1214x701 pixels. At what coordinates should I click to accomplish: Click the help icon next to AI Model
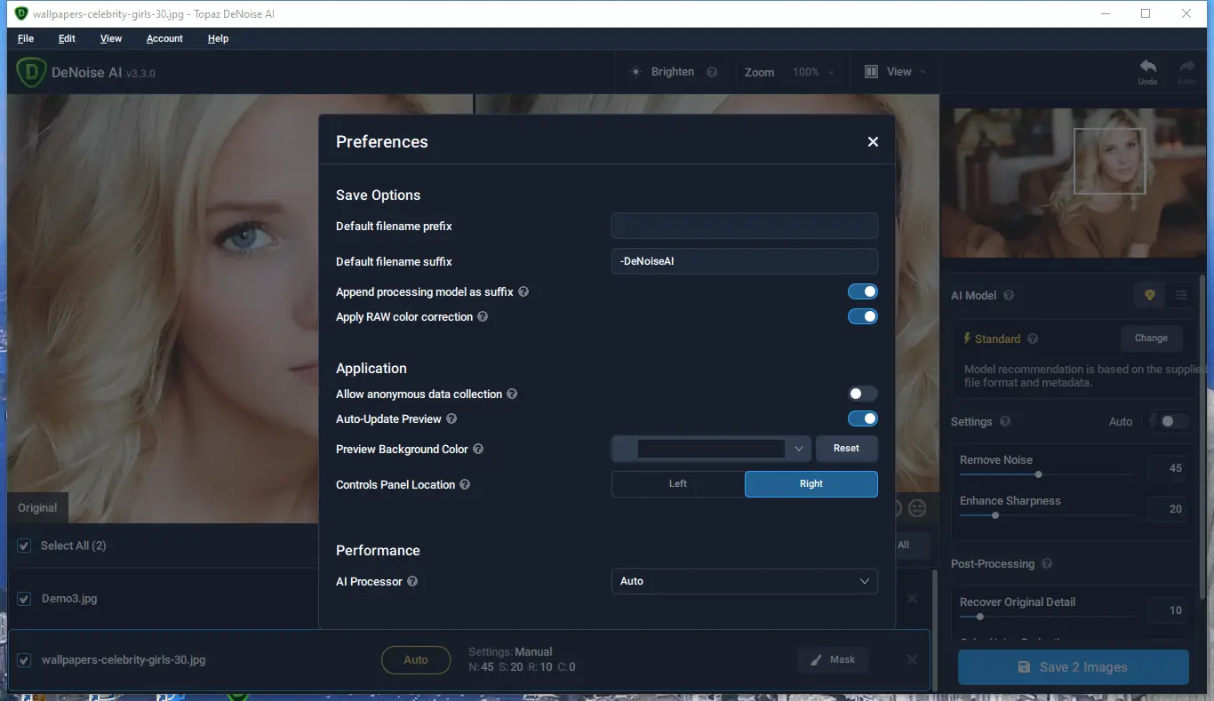click(x=1009, y=296)
